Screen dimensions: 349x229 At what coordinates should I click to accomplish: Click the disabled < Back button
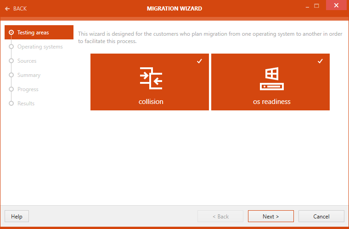point(220,217)
